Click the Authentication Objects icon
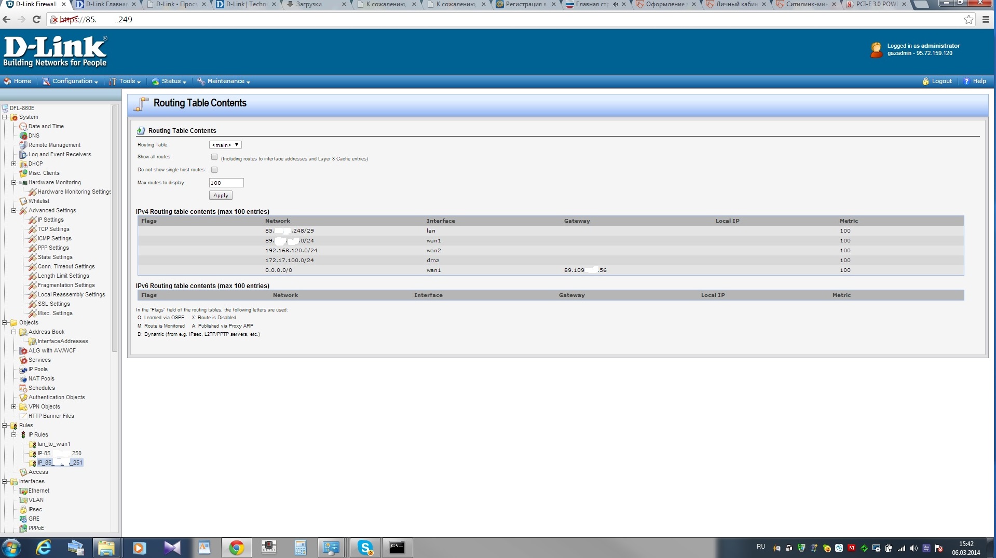 [x=23, y=398]
